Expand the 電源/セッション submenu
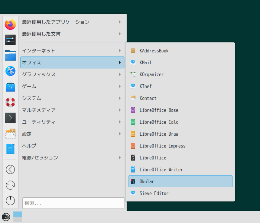260x223 pixels. (72, 158)
